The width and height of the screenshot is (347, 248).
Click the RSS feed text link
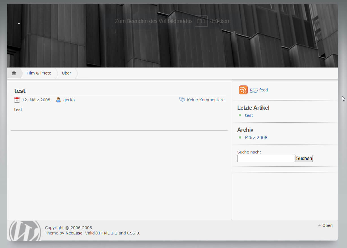click(x=259, y=90)
